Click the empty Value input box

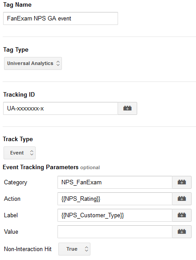pyautogui.click(x=115, y=232)
